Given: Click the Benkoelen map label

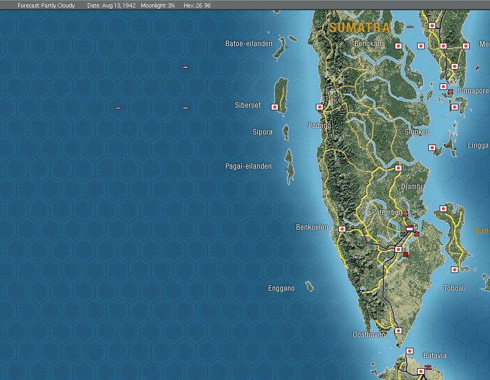Looking at the screenshot, I should click(x=312, y=227).
